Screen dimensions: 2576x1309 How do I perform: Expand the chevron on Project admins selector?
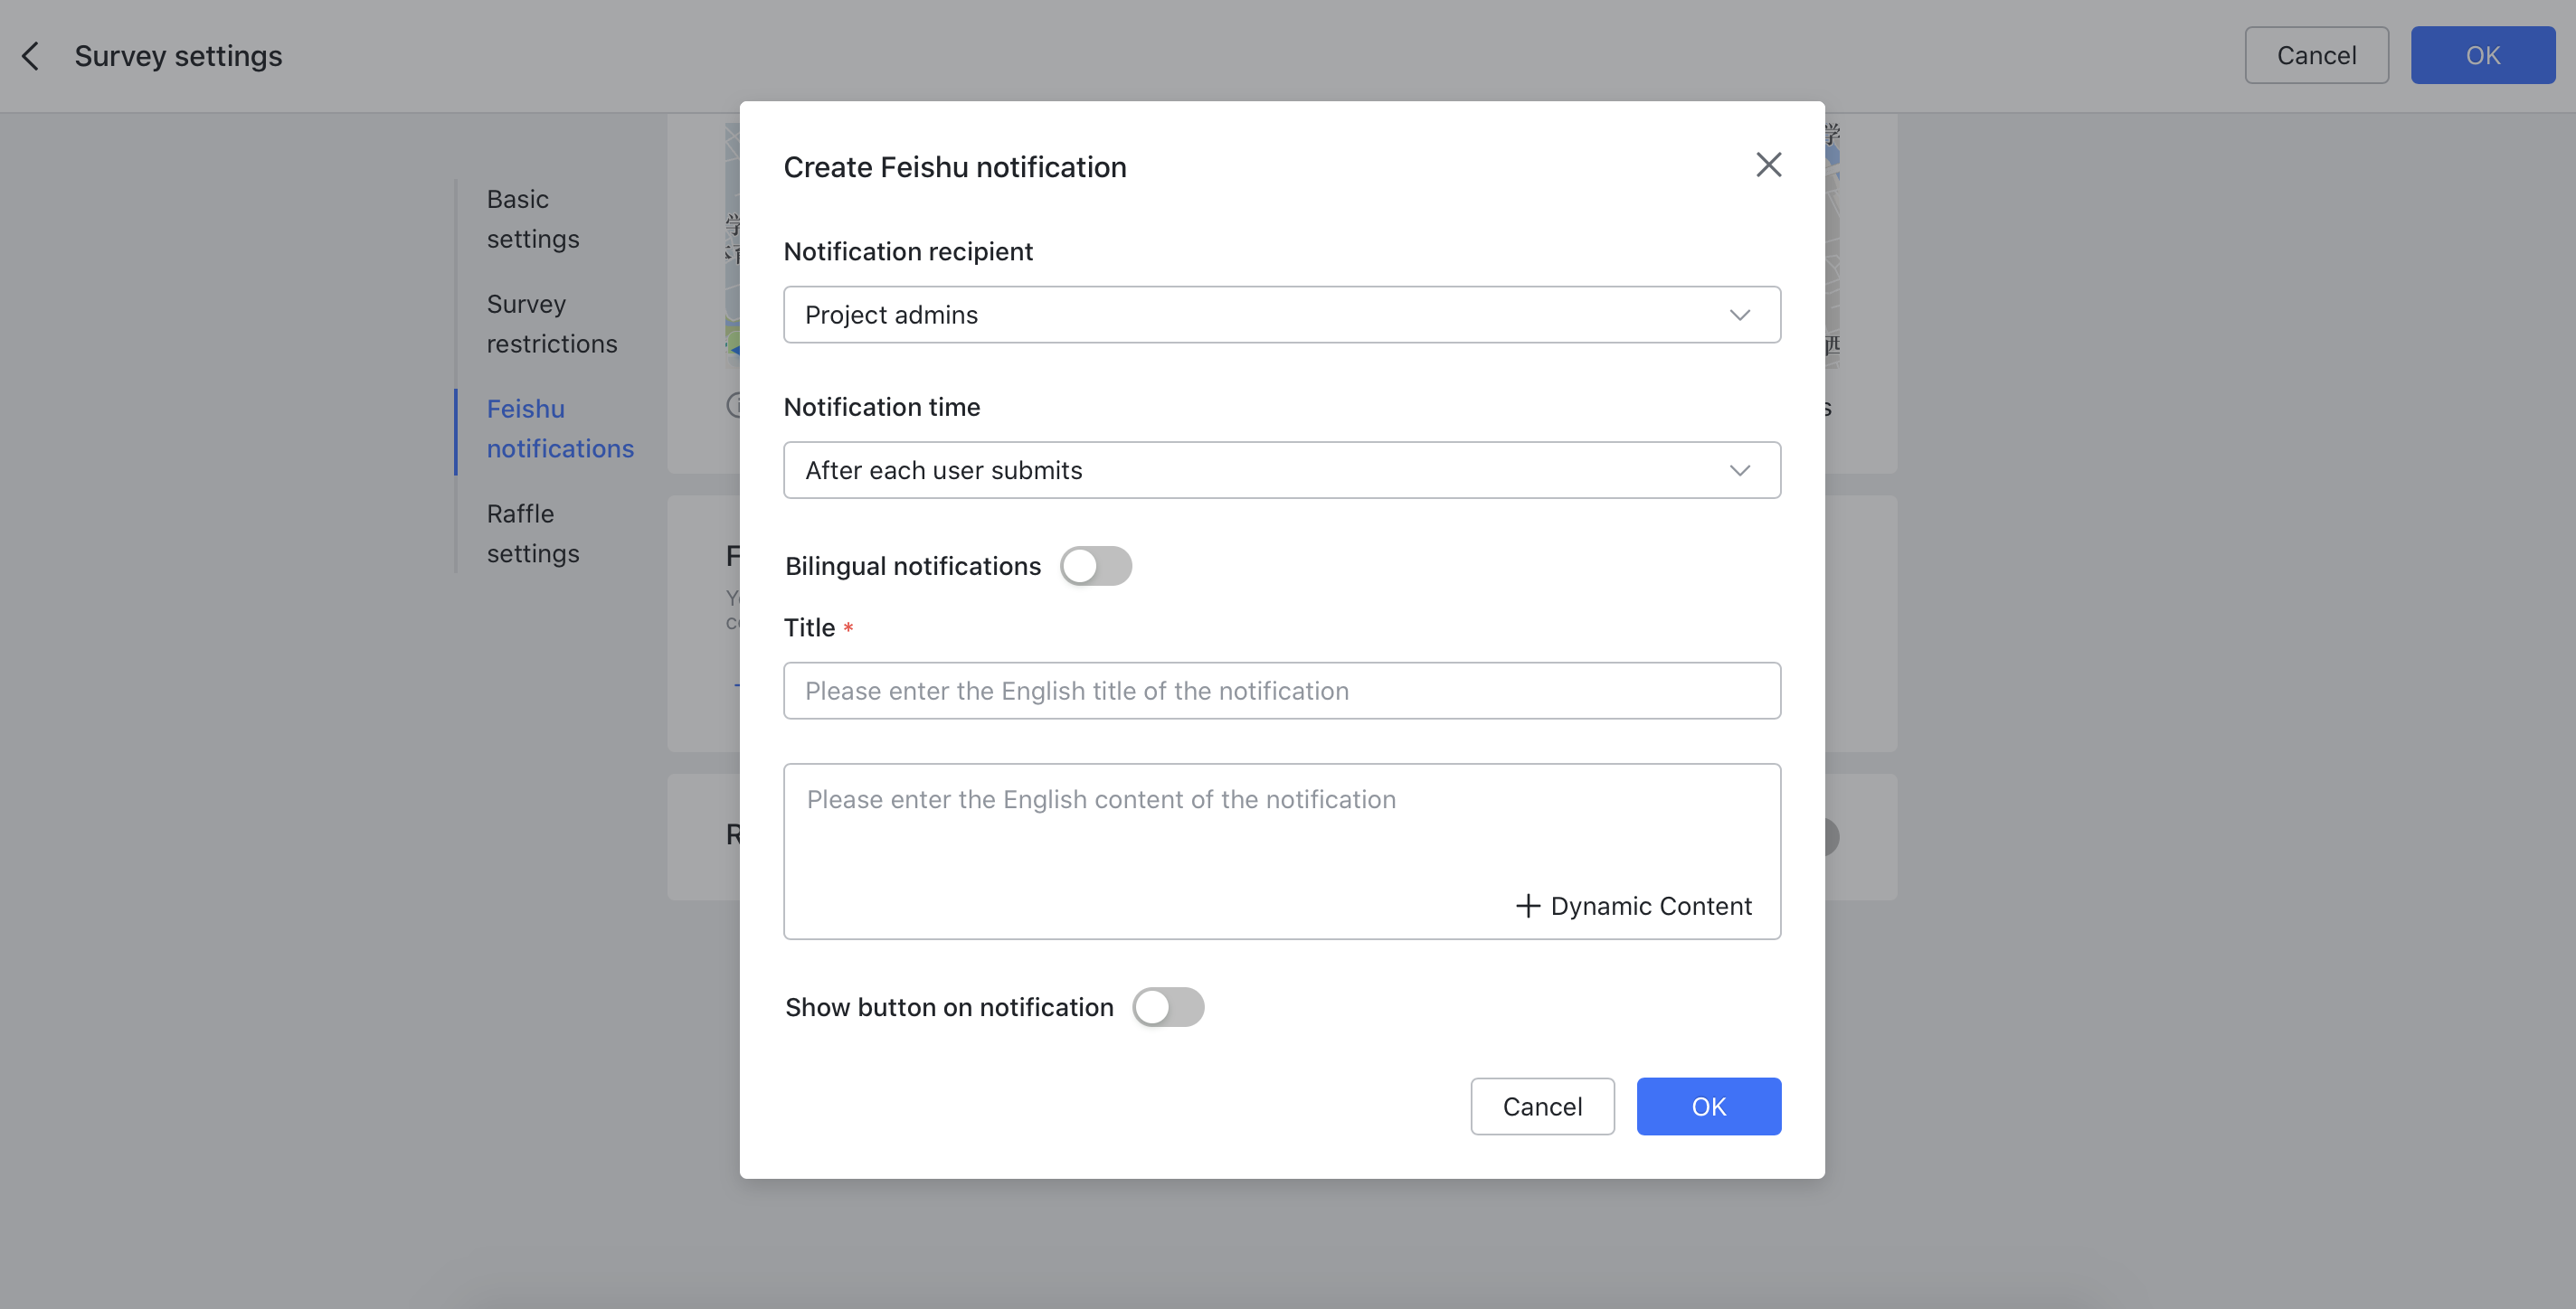[x=1739, y=314]
